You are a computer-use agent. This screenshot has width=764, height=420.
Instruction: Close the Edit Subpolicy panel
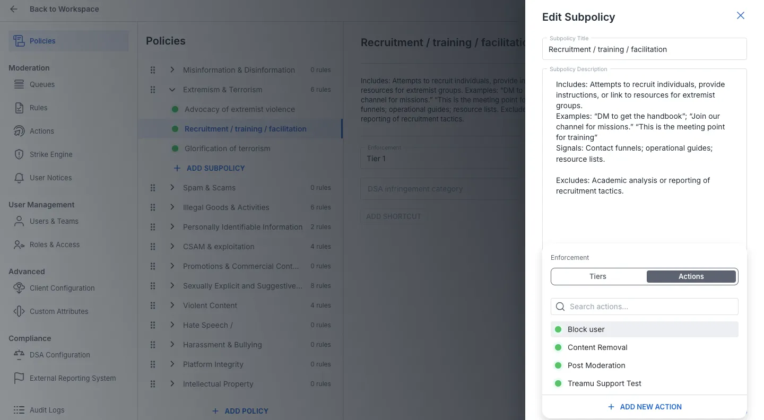[x=741, y=16]
